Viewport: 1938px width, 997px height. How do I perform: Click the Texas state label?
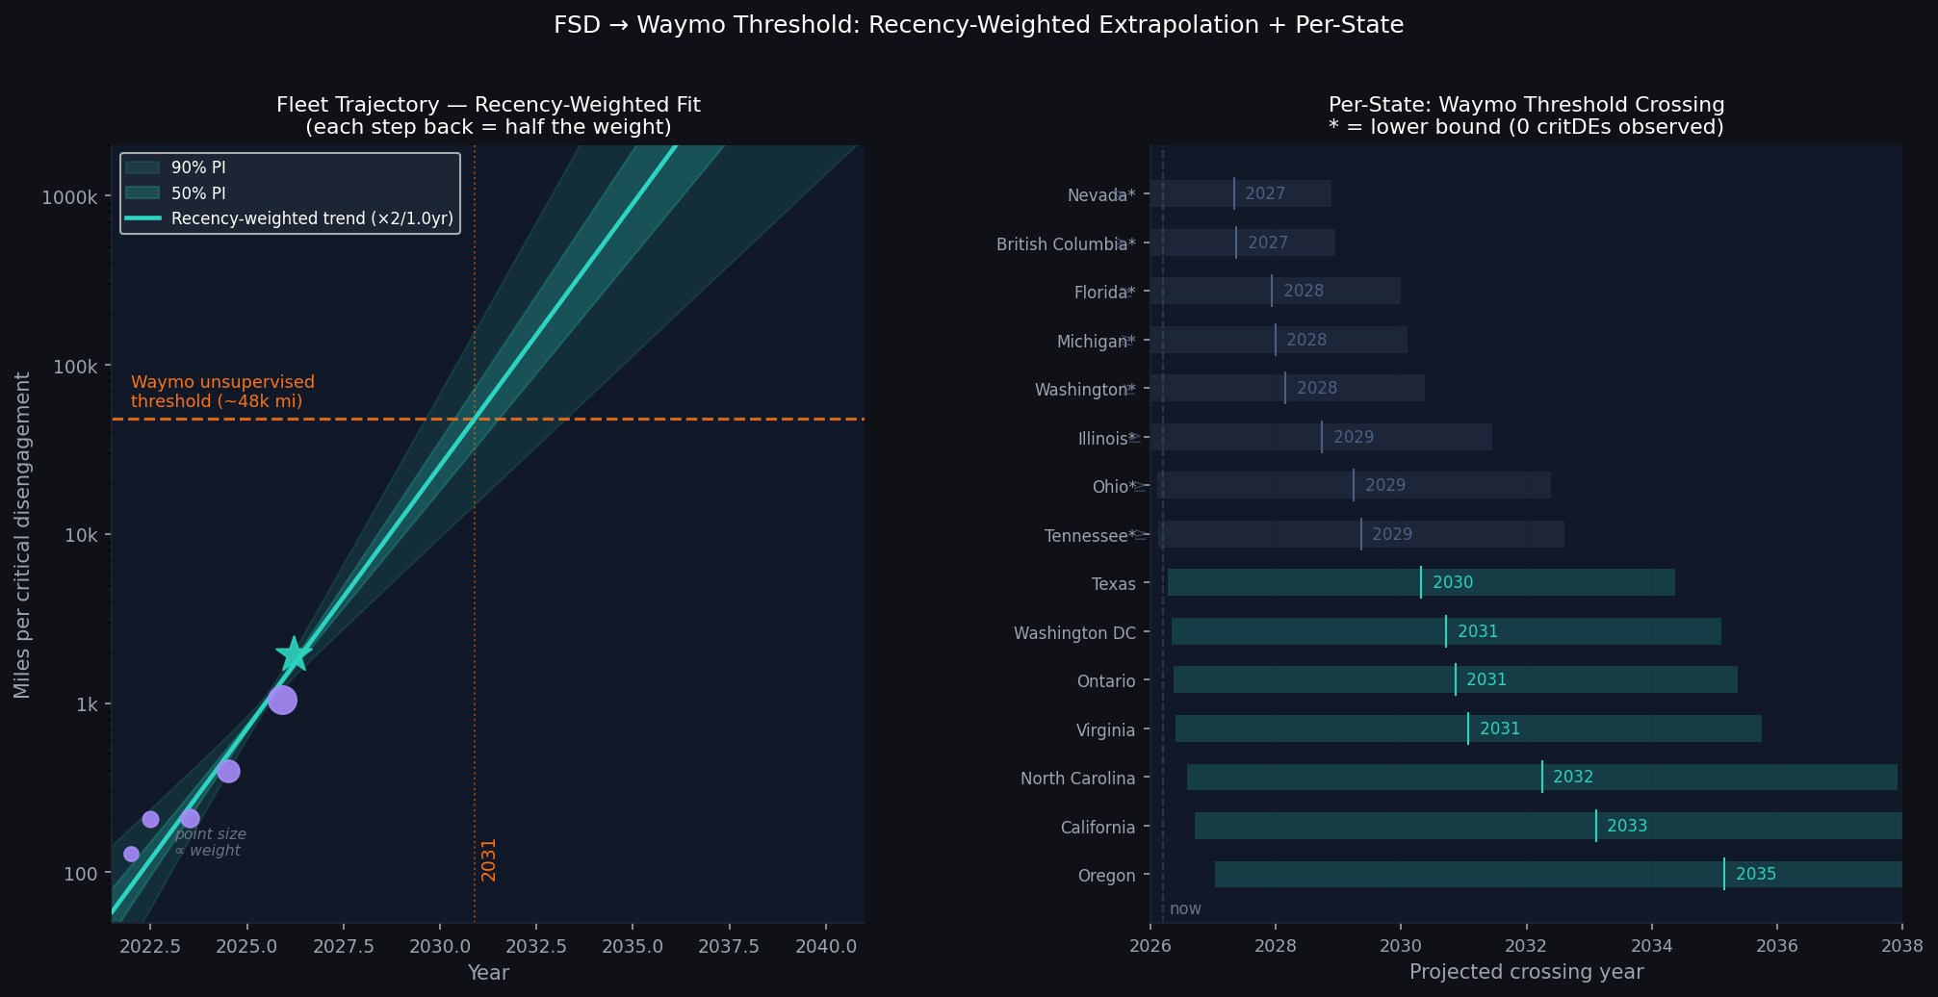[x=1114, y=584]
